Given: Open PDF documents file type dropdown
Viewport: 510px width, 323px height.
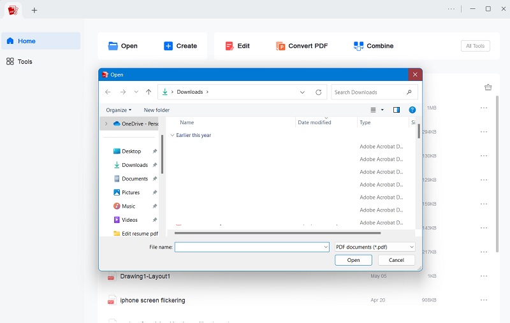Looking at the screenshot, I should [x=375, y=247].
